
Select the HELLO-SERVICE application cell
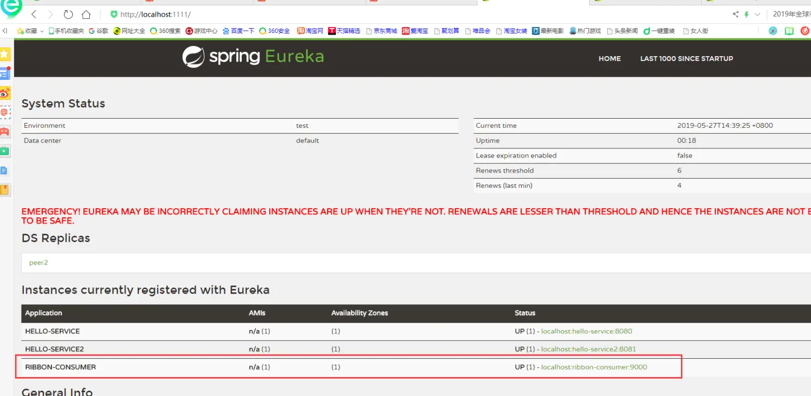point(52,331)
